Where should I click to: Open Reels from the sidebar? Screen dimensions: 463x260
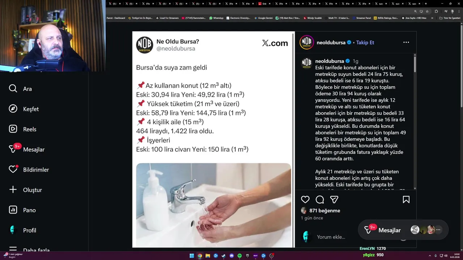pos(22,129)
